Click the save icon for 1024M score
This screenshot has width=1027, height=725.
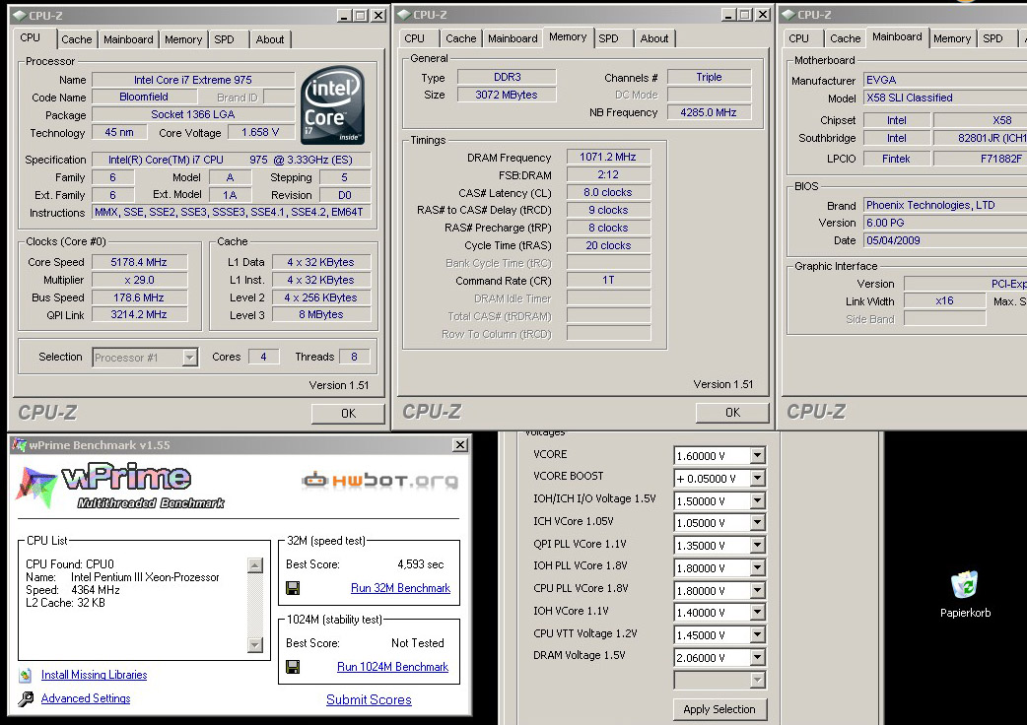(293, 666)
